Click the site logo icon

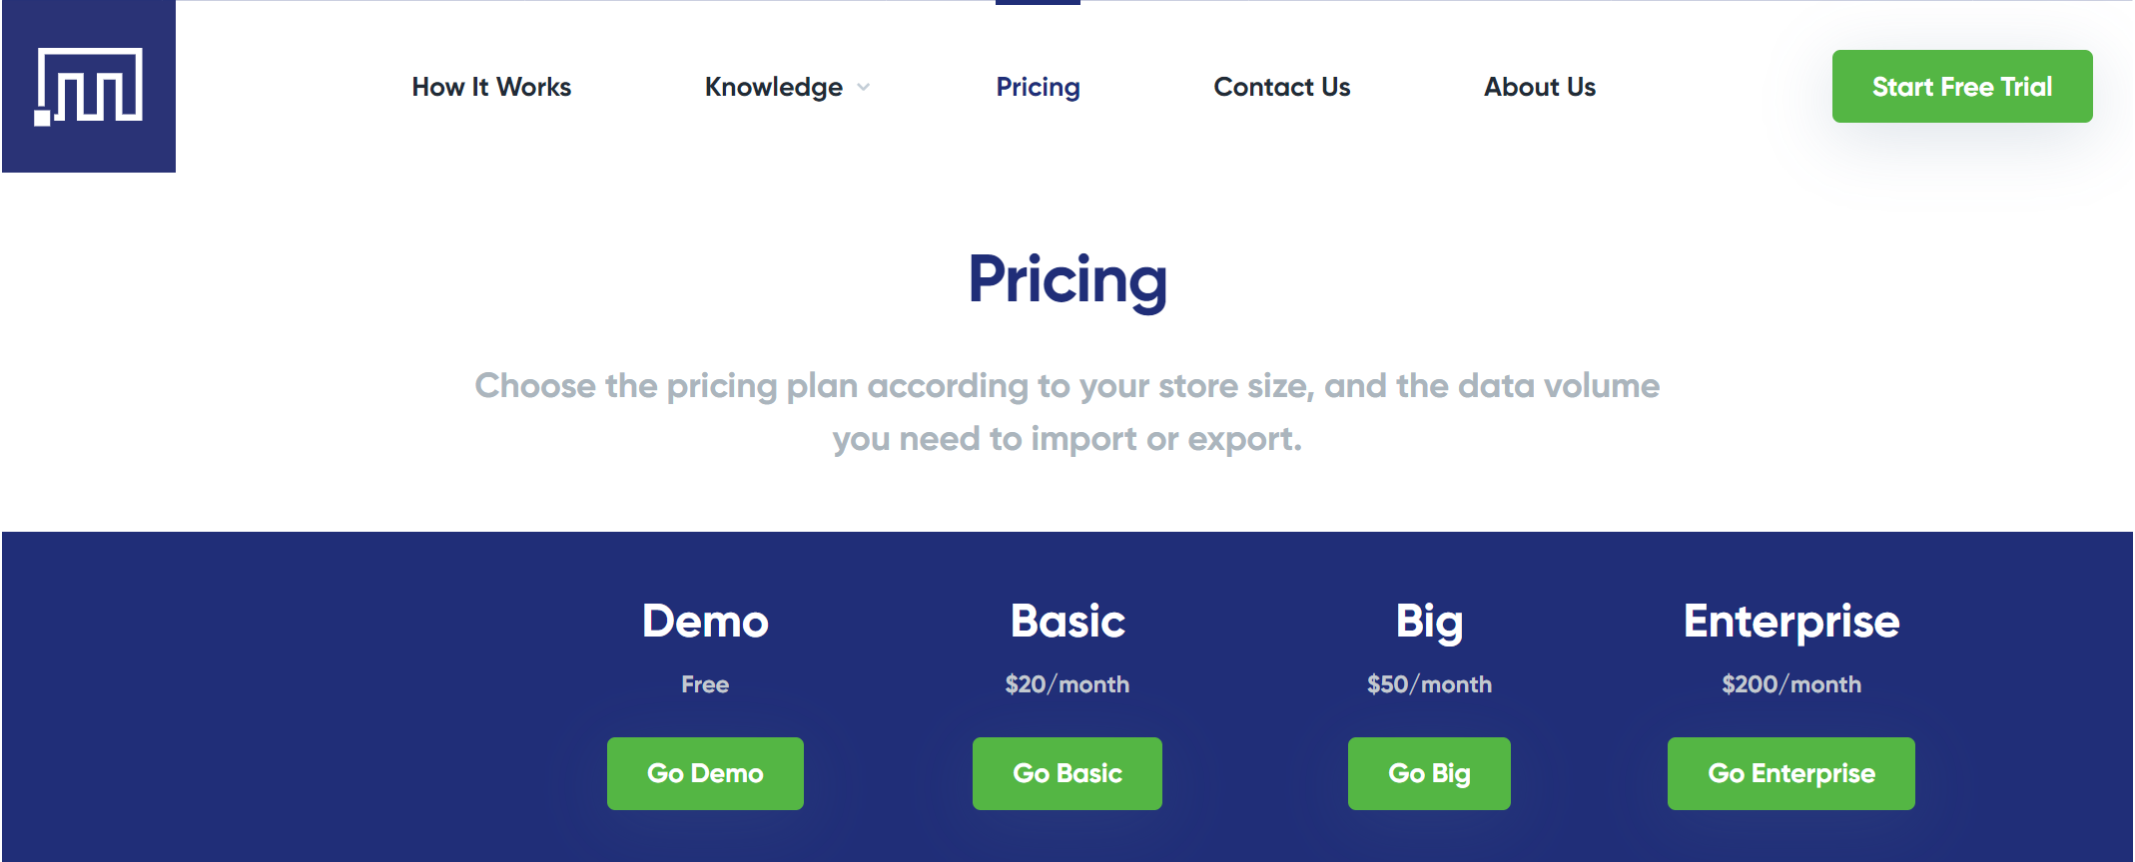[x=89, y=87]
